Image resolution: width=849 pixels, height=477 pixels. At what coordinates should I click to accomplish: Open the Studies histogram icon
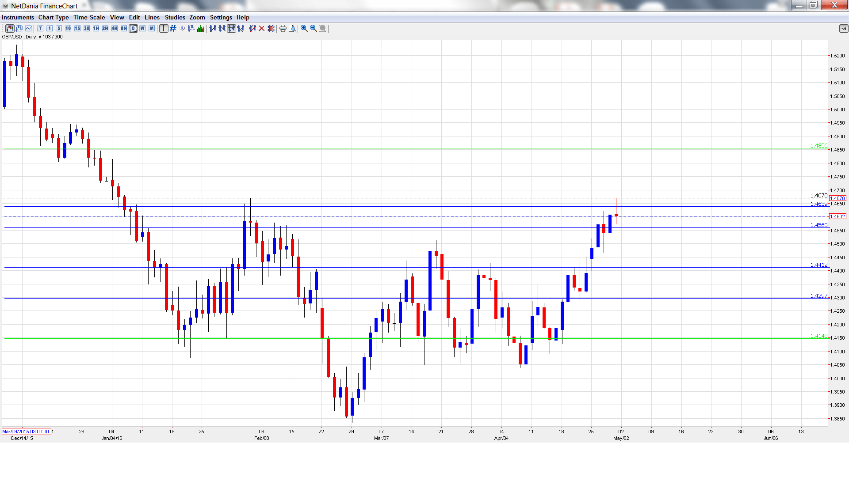[200, 28]
